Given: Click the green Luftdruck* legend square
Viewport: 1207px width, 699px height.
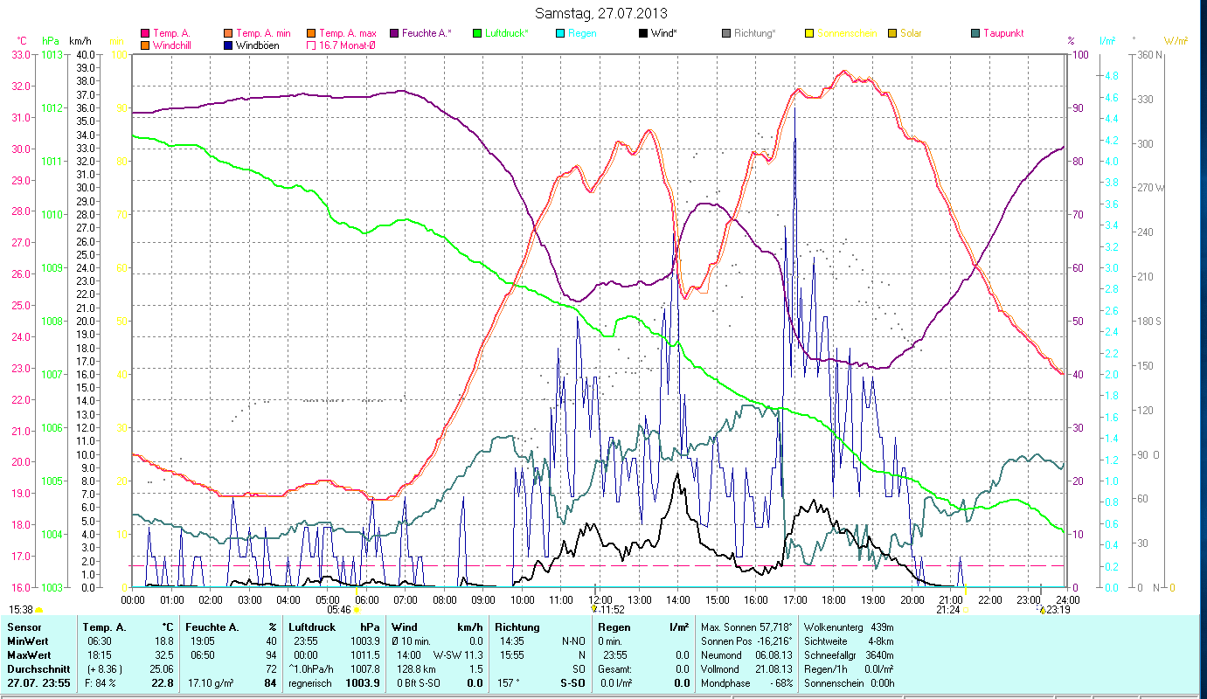Looking at the screenshot, I should point(476,33).
